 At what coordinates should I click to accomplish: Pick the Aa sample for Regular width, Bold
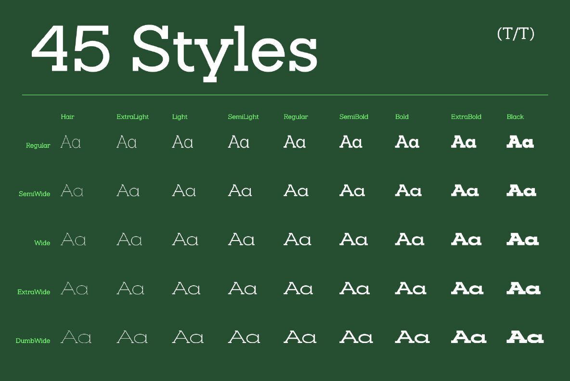coord(407,142)
